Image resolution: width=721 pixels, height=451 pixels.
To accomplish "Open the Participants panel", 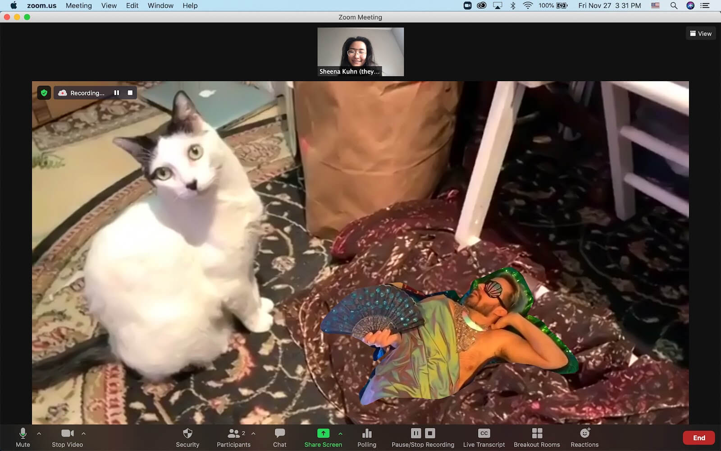I will (233, 437).
